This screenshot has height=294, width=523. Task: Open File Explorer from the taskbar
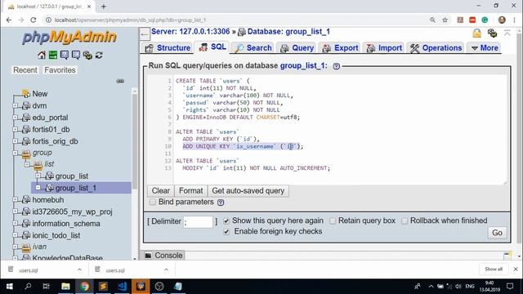click(65, 287)
